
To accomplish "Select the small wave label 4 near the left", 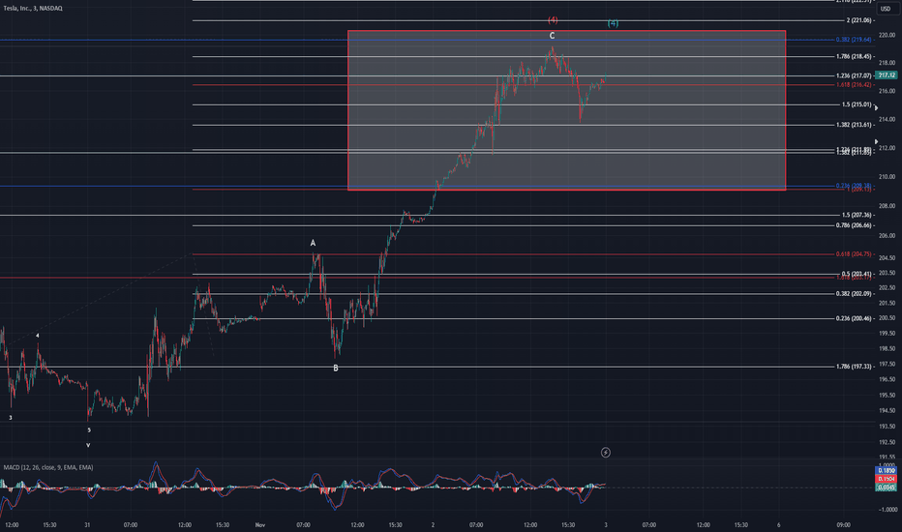I will click(x=38, y=336).
